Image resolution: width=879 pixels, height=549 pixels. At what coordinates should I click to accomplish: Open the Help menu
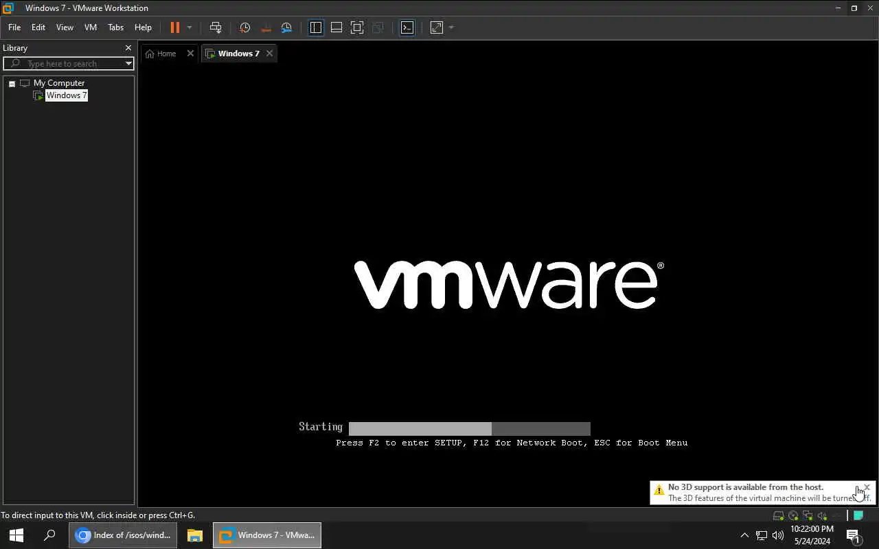pos(143,27)
